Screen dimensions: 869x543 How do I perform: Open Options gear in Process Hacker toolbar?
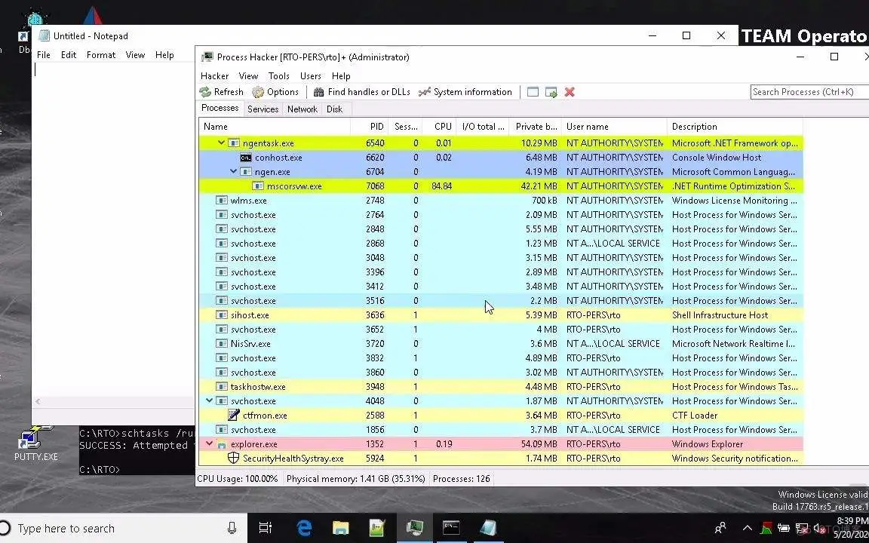tap(258, 92)
